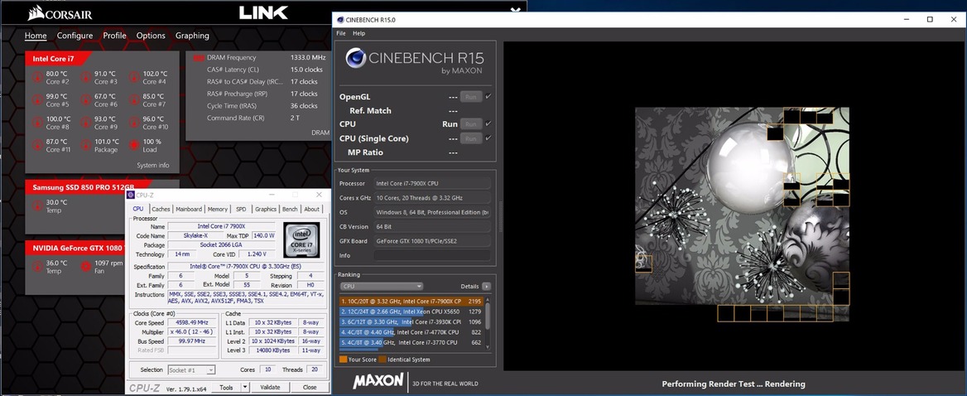Click the Core #5 temperature icon
Image resolution: width=967 pixels, height=396 pixels.
pyautogui.click(x=37, y=100)
